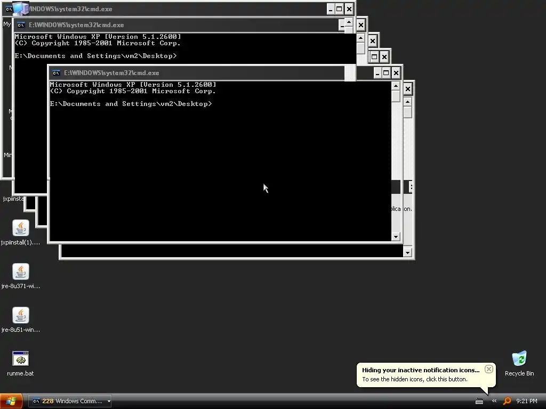Click the balloon text about hidden icons
Screen dimensions: 546x409
(415, 379)
